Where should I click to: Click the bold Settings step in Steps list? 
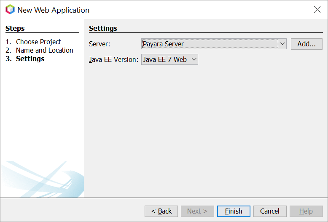click(x=30, y=59)
